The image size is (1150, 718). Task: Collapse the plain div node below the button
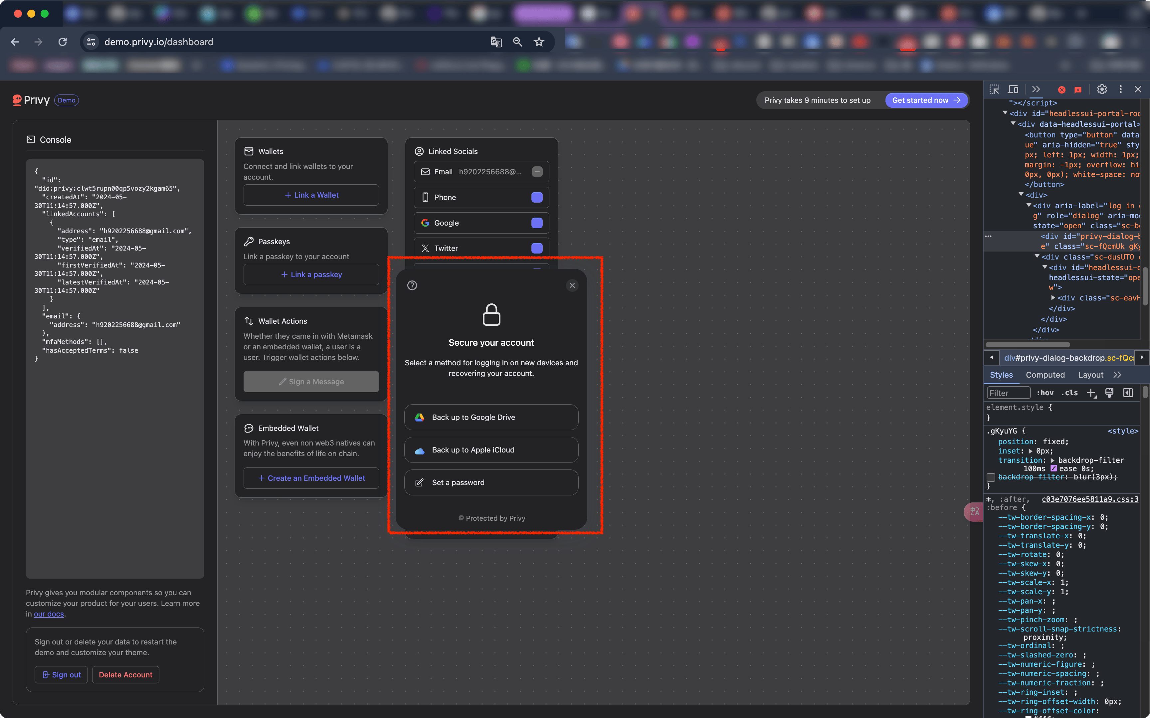pyautogui.click(x=1021, y=194)
